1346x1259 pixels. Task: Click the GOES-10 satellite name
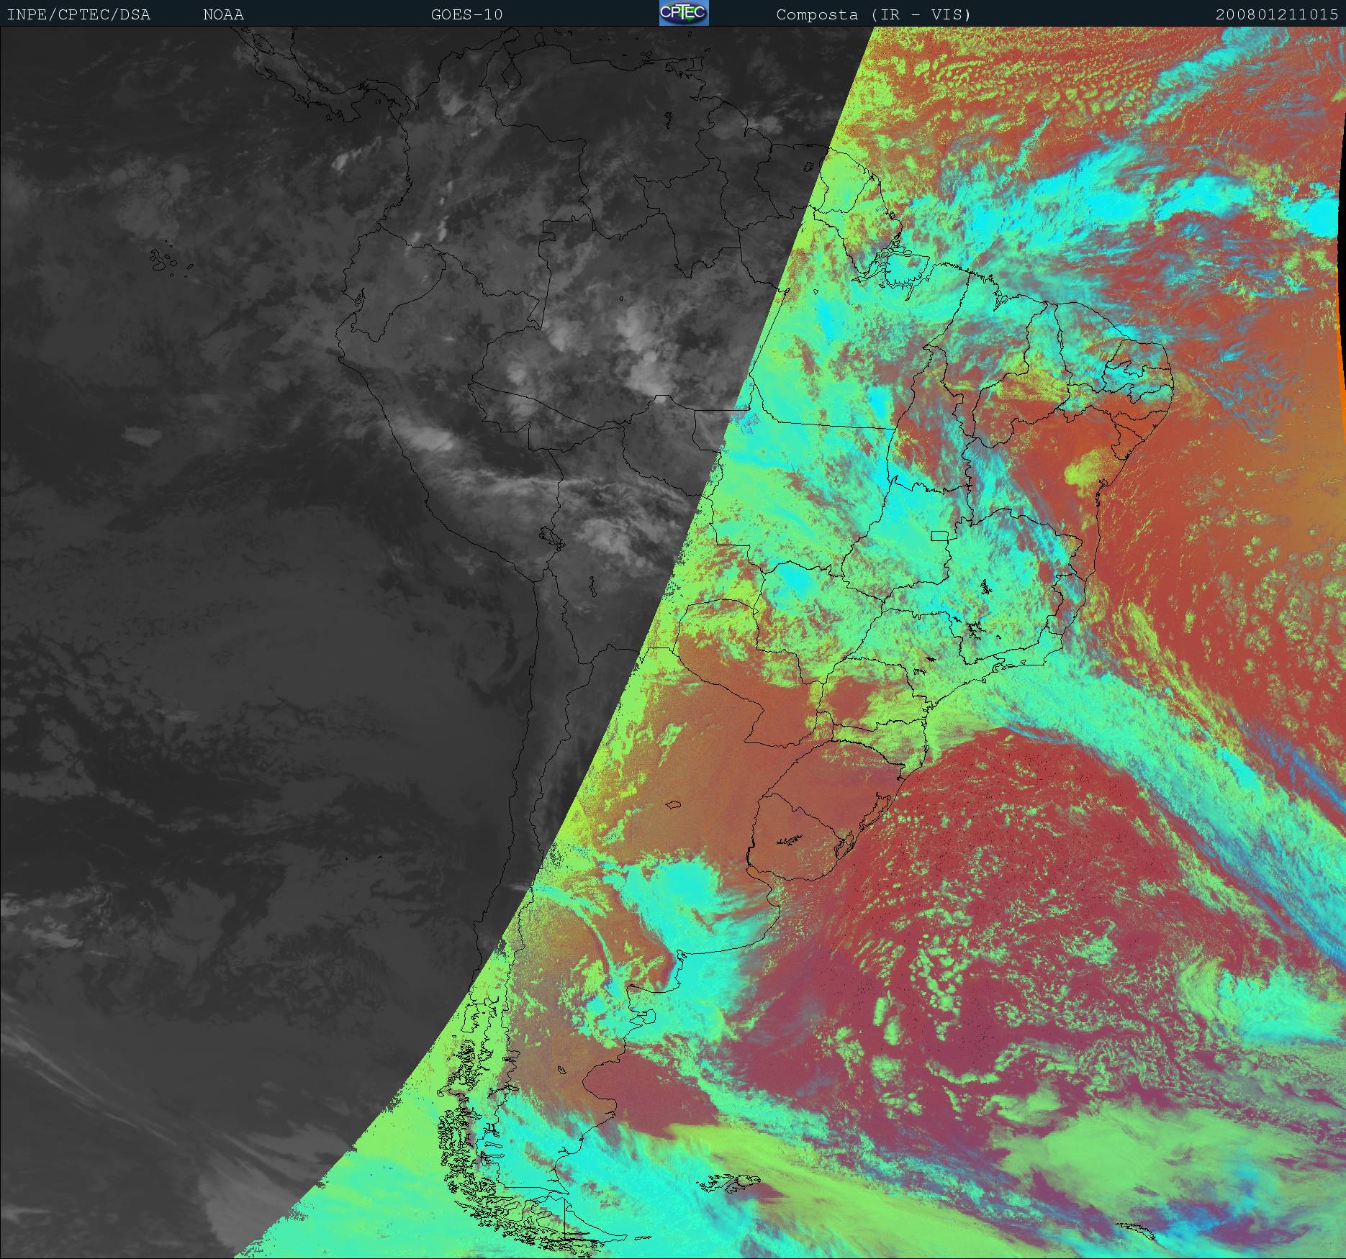point(466,14)
